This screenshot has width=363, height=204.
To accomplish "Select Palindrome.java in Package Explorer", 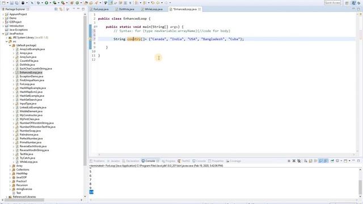I will coord(29,135).
